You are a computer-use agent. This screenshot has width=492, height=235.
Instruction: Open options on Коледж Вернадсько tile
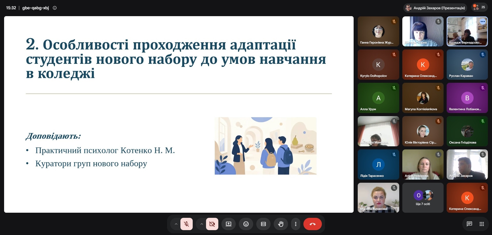pos(483,22)
